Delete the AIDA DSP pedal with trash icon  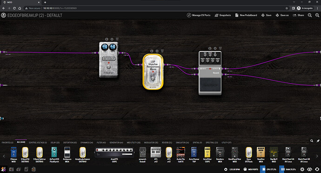117,39
